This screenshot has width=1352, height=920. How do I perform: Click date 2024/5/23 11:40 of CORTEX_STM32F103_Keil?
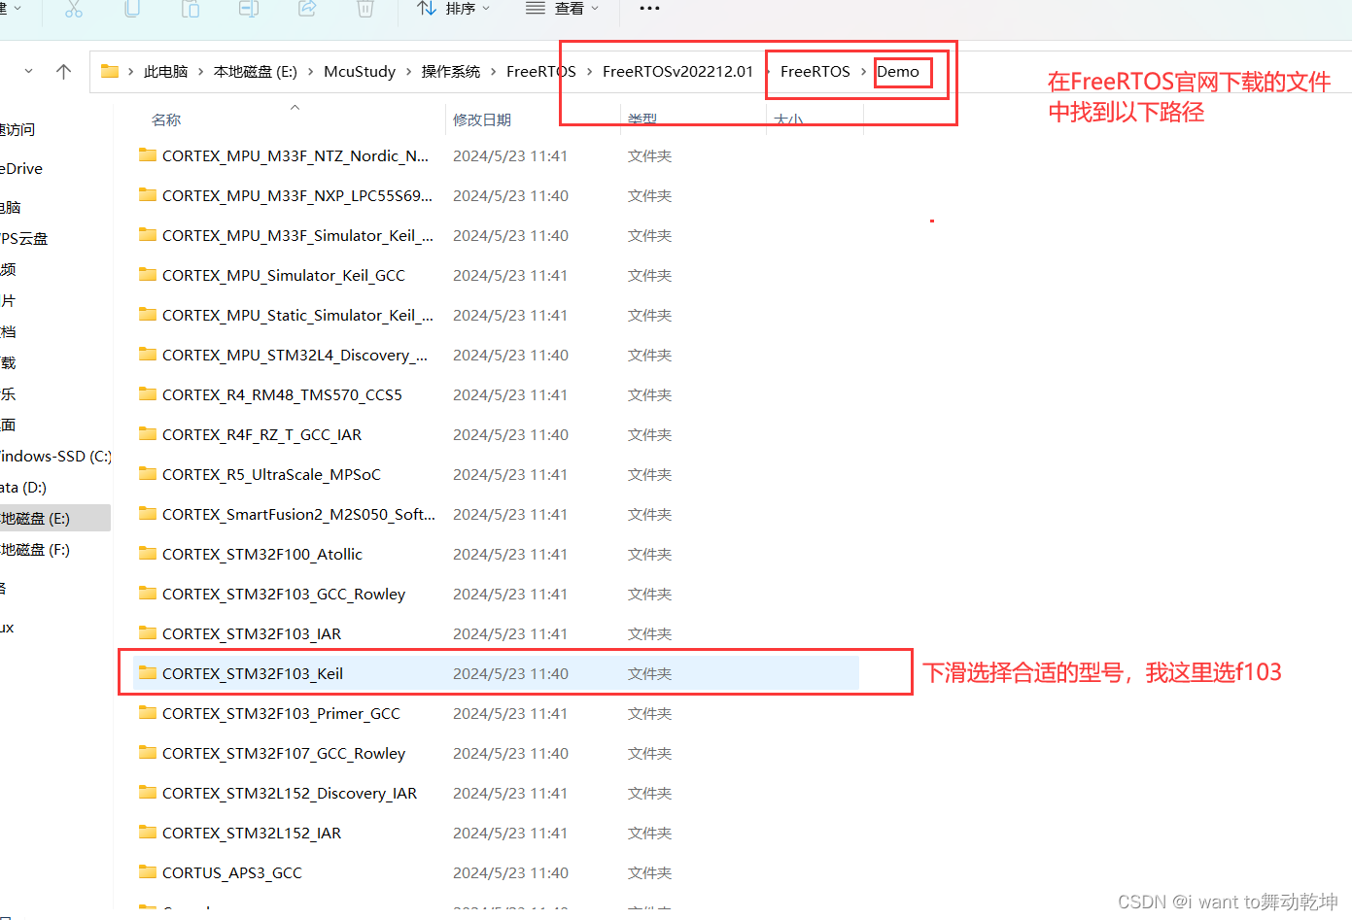(x=510, y=674)
